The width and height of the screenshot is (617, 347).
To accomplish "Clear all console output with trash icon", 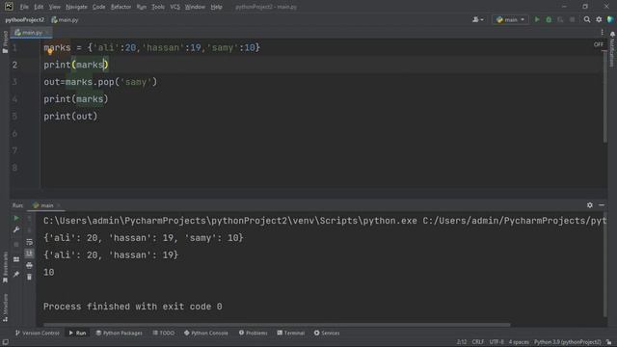I will (29, 277).
